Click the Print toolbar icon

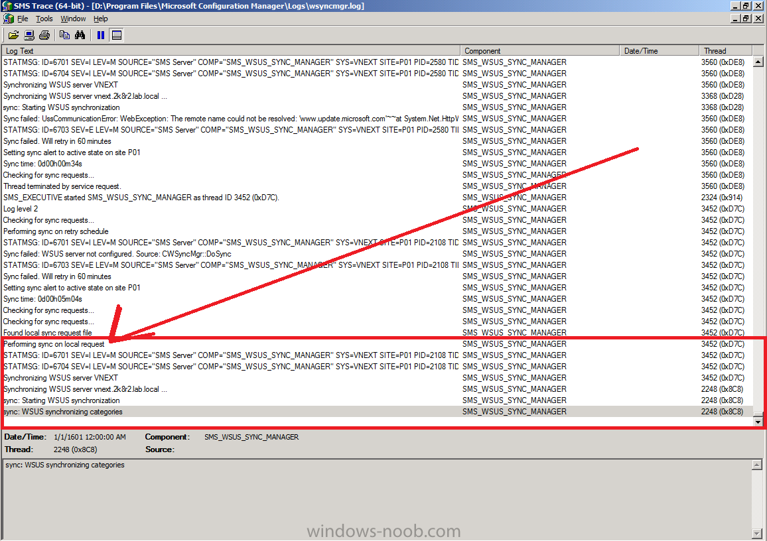click(x=44, y=35)
